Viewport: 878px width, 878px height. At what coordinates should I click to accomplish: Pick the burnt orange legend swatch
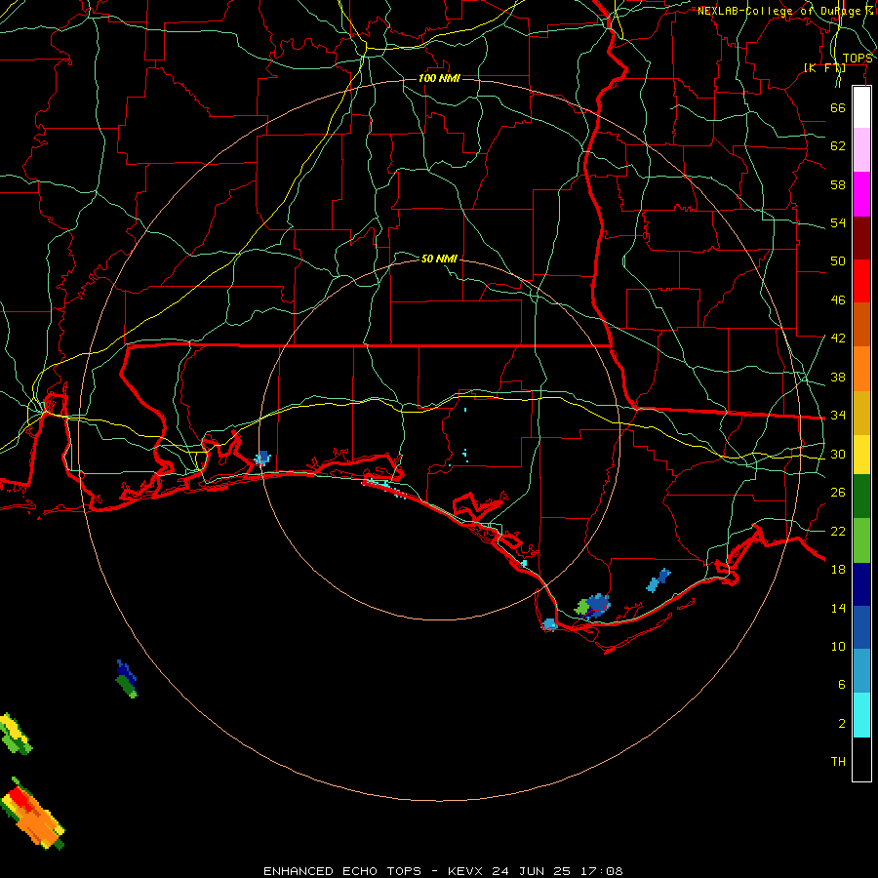click(x=861, y=324)
